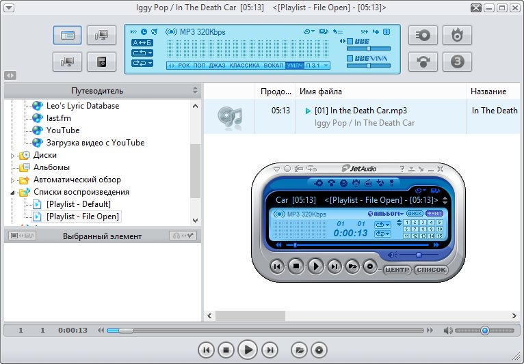This screenshot has height=364, width=524.
Task: Click the help question mark on mini player
Action: (402, 169)
